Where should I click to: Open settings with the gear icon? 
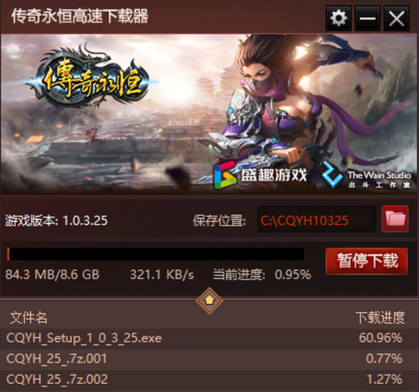338,18
